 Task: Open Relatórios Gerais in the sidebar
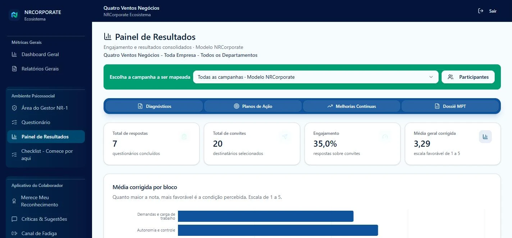46,69
